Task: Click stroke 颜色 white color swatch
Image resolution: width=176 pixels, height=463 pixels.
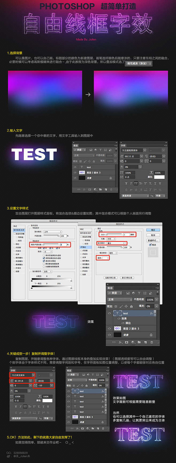Action: [x=105, y=258]
